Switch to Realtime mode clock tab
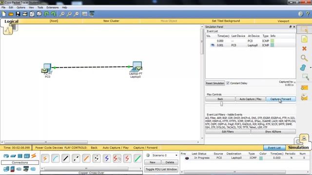 pyautogui.click(x=298, y=141)
